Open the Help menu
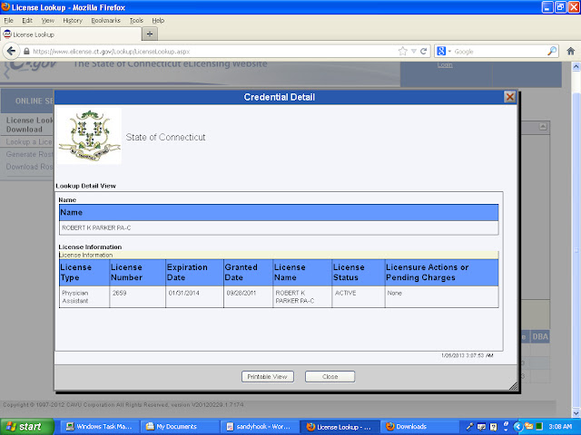 [158, 20]
